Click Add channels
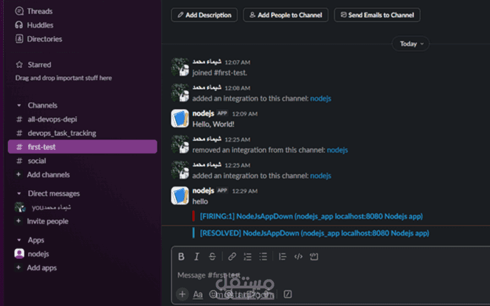 pos(48,175)
